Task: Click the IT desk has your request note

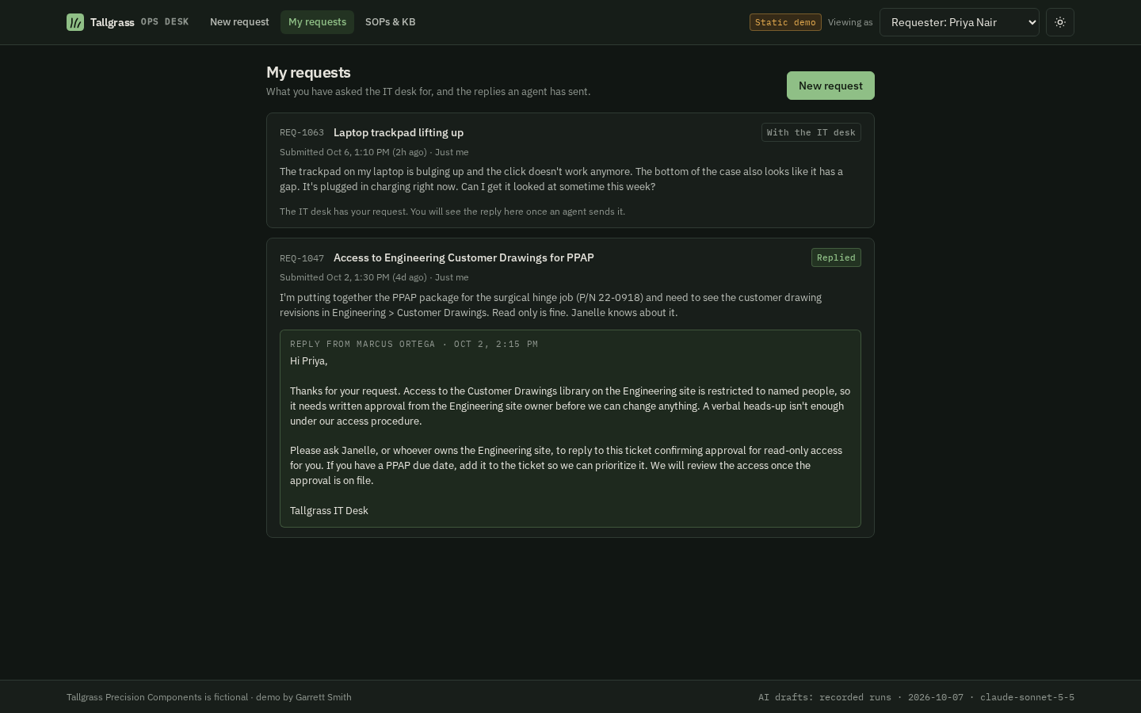Action: click(x=452, y=212)
